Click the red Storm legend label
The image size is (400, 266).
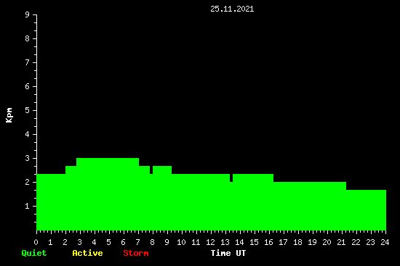tap(136, 253)
